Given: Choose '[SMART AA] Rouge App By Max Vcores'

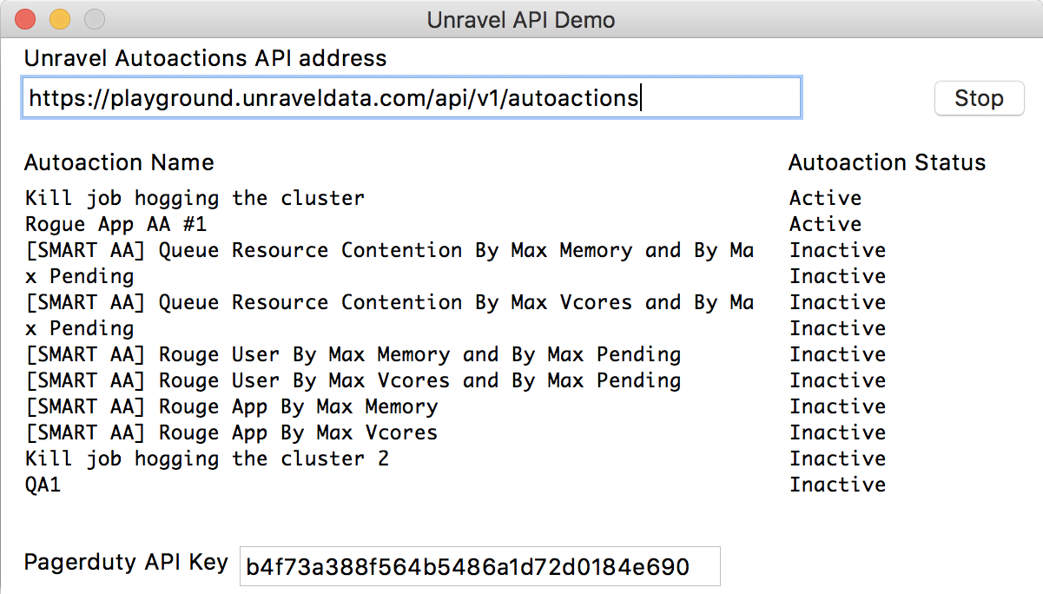Looking at the screenshot, I should (231, 432).
